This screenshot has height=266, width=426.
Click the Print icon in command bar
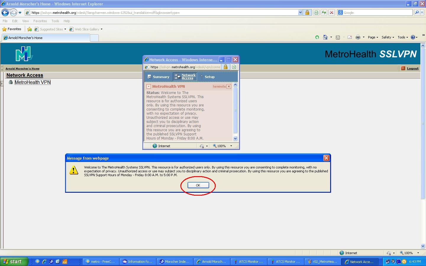[x=358, y=37]
